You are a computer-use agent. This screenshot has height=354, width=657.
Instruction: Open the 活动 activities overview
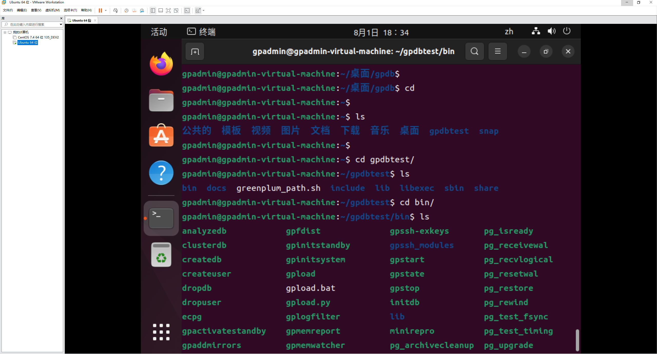click(x=159, y=32)
